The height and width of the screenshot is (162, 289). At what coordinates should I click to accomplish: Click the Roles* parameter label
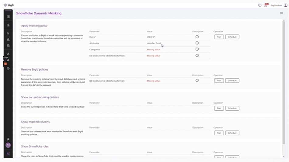point(92,37)
